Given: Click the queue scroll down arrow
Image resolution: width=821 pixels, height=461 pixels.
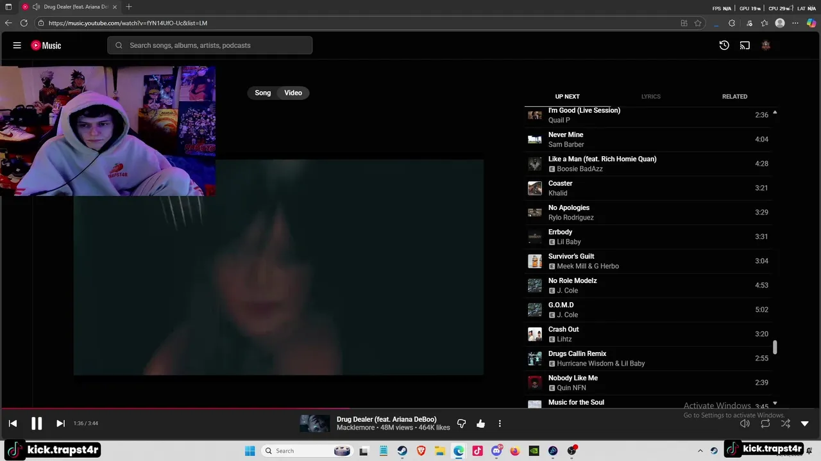Looking at the screenshot, I should tap(775, 403).
